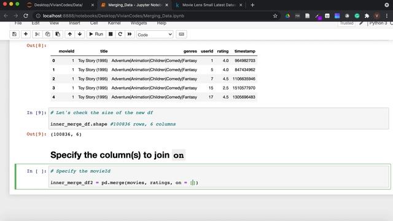Open the command palette keyboard icon

tap(182, 34)
